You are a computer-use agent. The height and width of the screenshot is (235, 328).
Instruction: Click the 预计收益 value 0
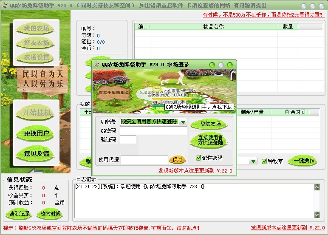(43, 203)
